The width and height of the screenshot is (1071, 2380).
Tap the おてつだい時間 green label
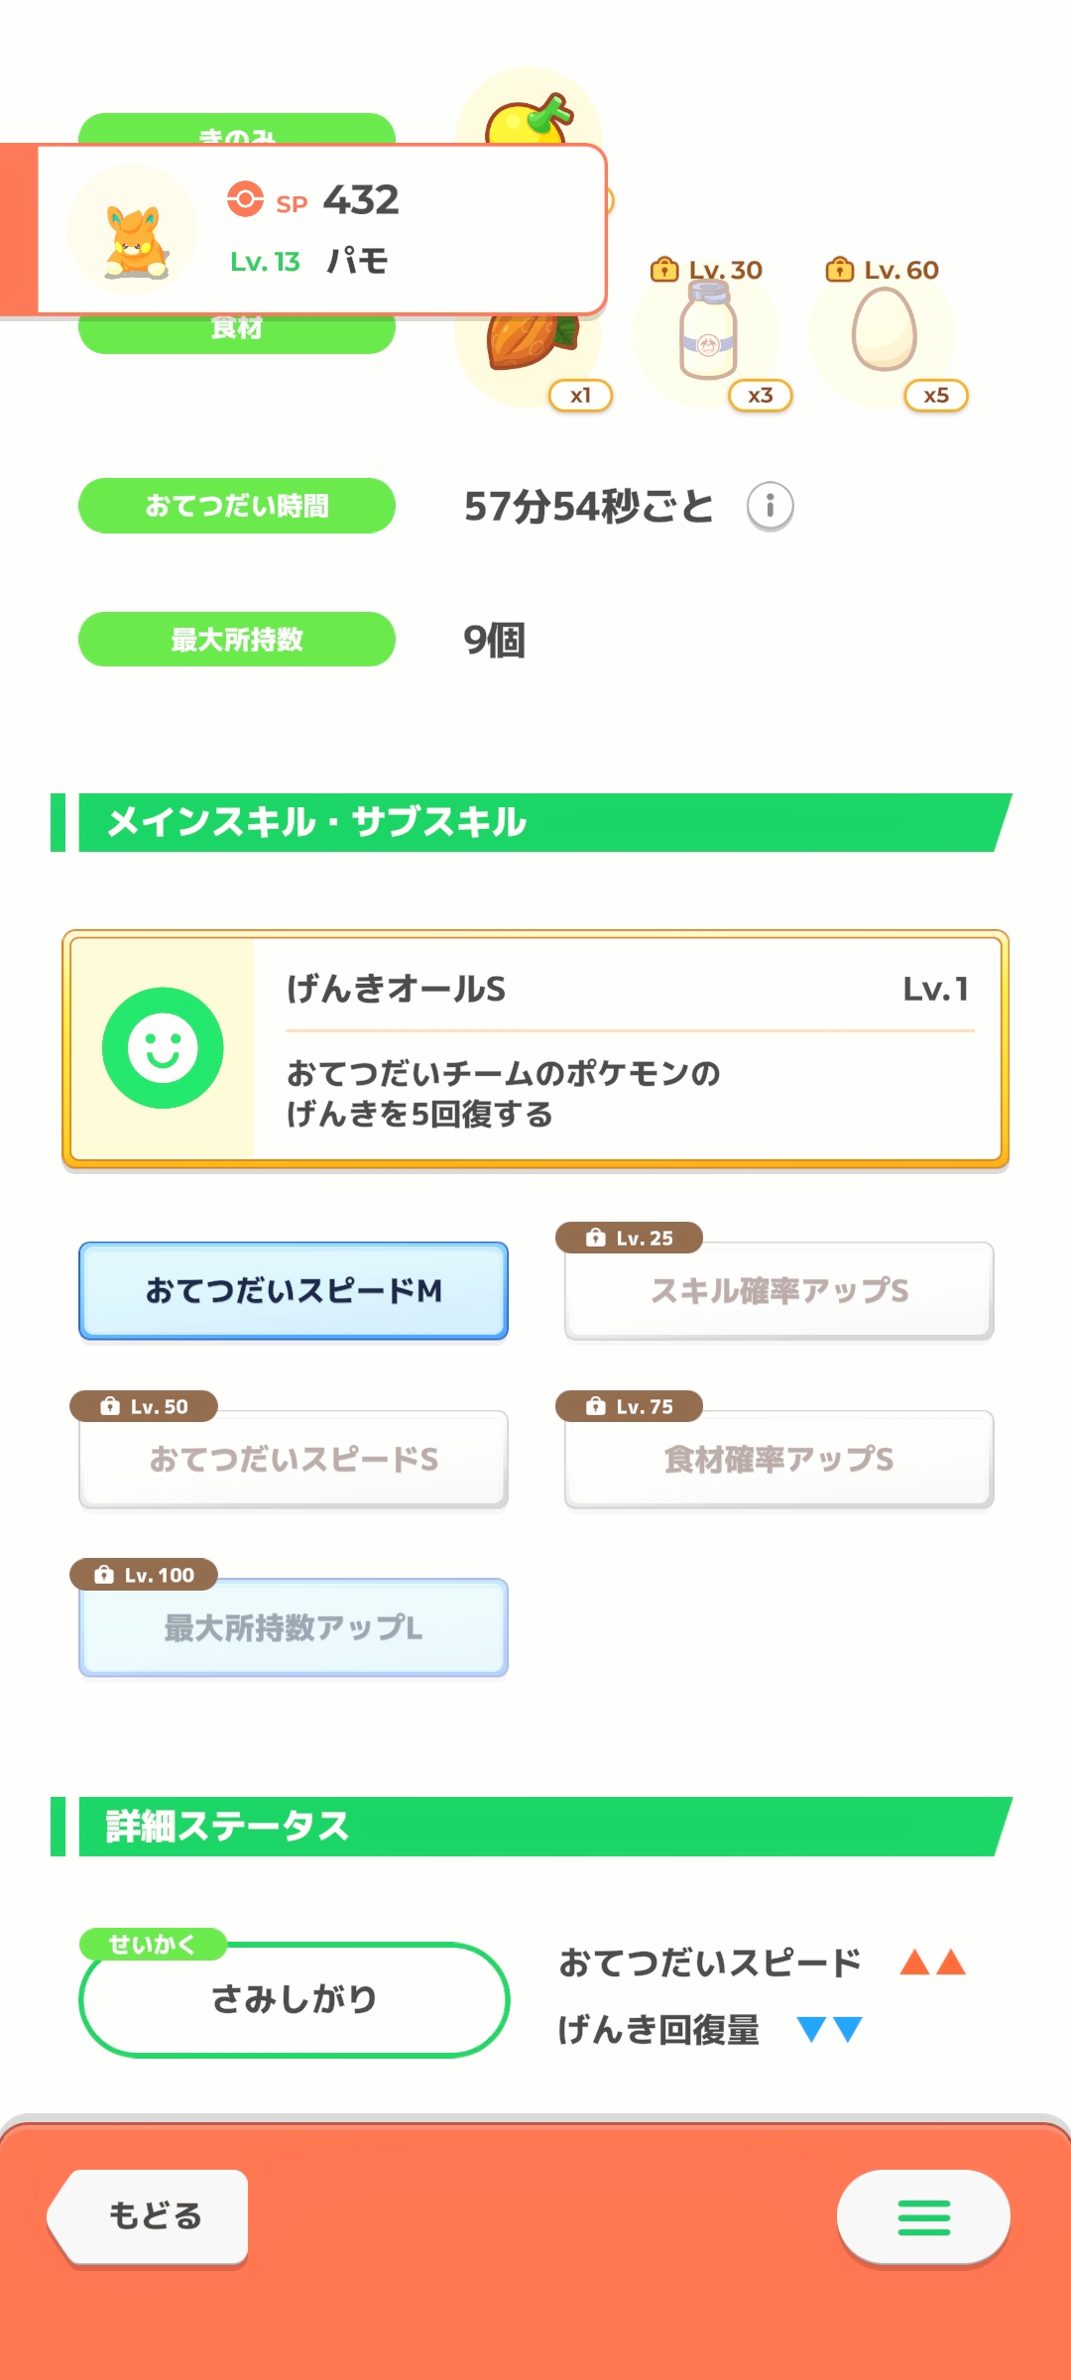pyautogui.click(x=237, y=506)
